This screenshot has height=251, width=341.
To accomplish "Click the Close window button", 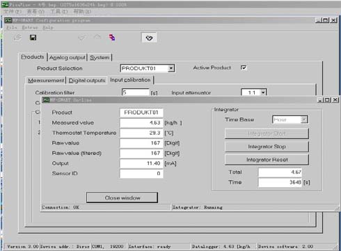I will coord(122,197).
